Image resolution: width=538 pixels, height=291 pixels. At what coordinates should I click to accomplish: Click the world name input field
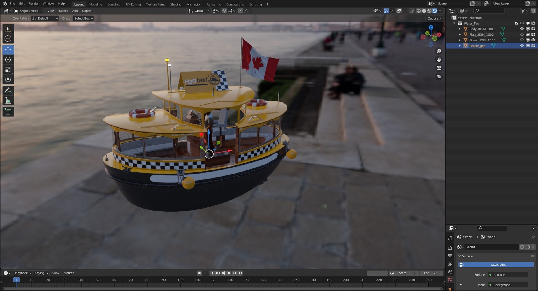click(x=492, y=247)
